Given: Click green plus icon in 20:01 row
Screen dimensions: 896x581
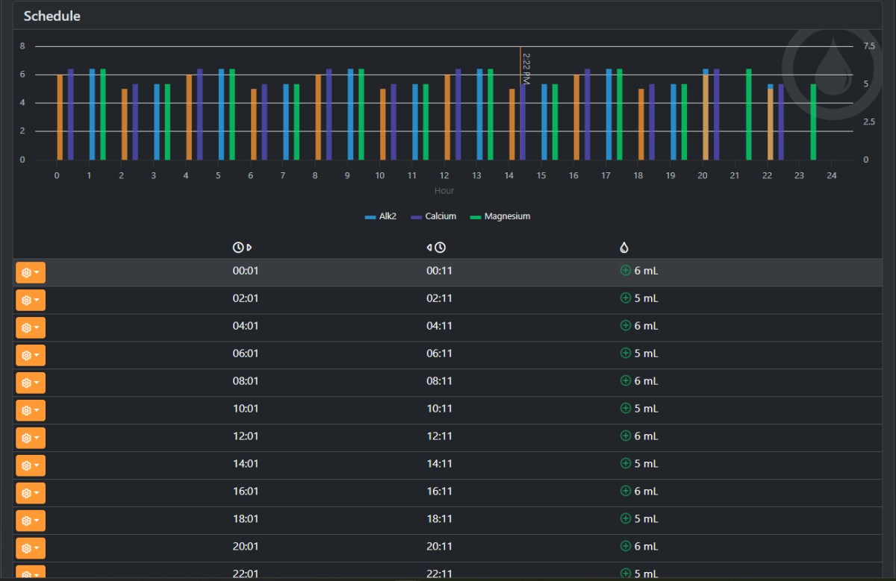Looking at the screenshot, I should coord(626,547).
